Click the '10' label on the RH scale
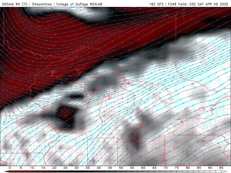This screenshot has width=231, height=173. click(x=32, y=168)
